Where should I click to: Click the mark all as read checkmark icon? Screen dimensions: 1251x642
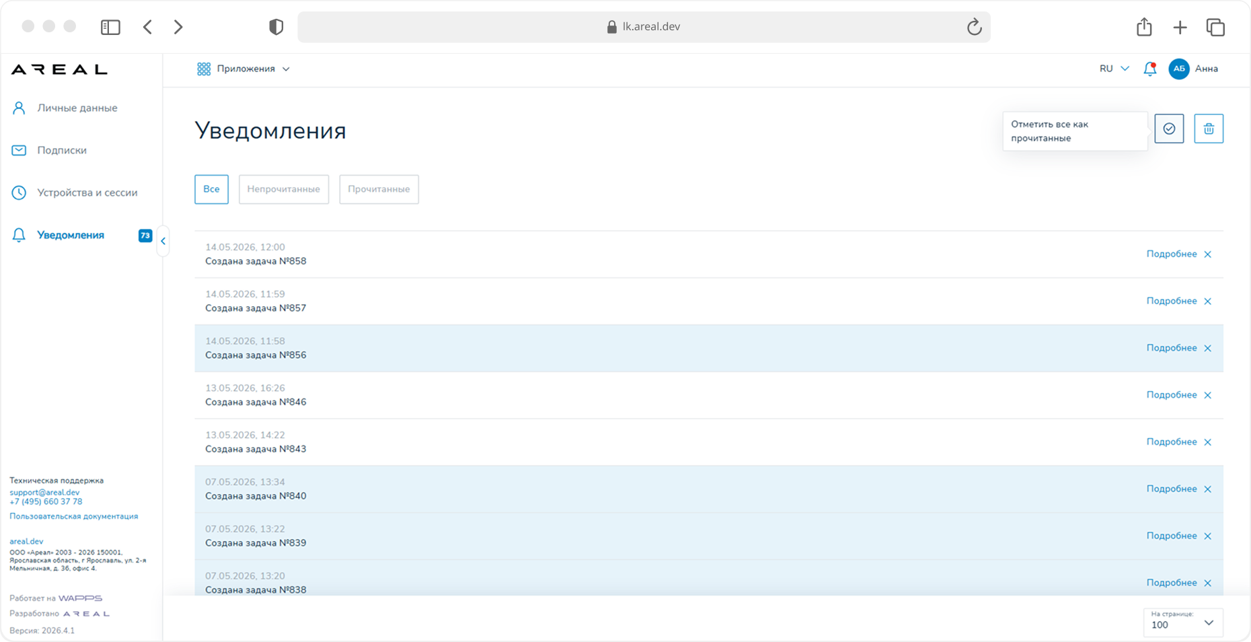coord(1169,129)
